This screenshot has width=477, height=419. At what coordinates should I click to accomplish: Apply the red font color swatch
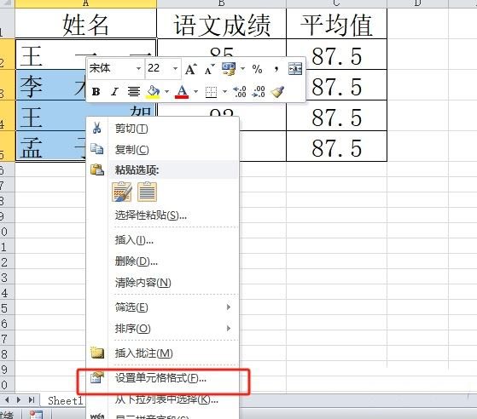[182, 91]
